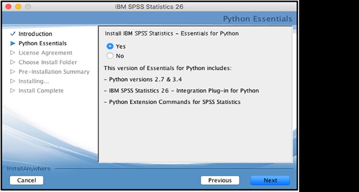Go back with the Previous button
This screenshot has height=192, width=359.
[x=220, y=180]
